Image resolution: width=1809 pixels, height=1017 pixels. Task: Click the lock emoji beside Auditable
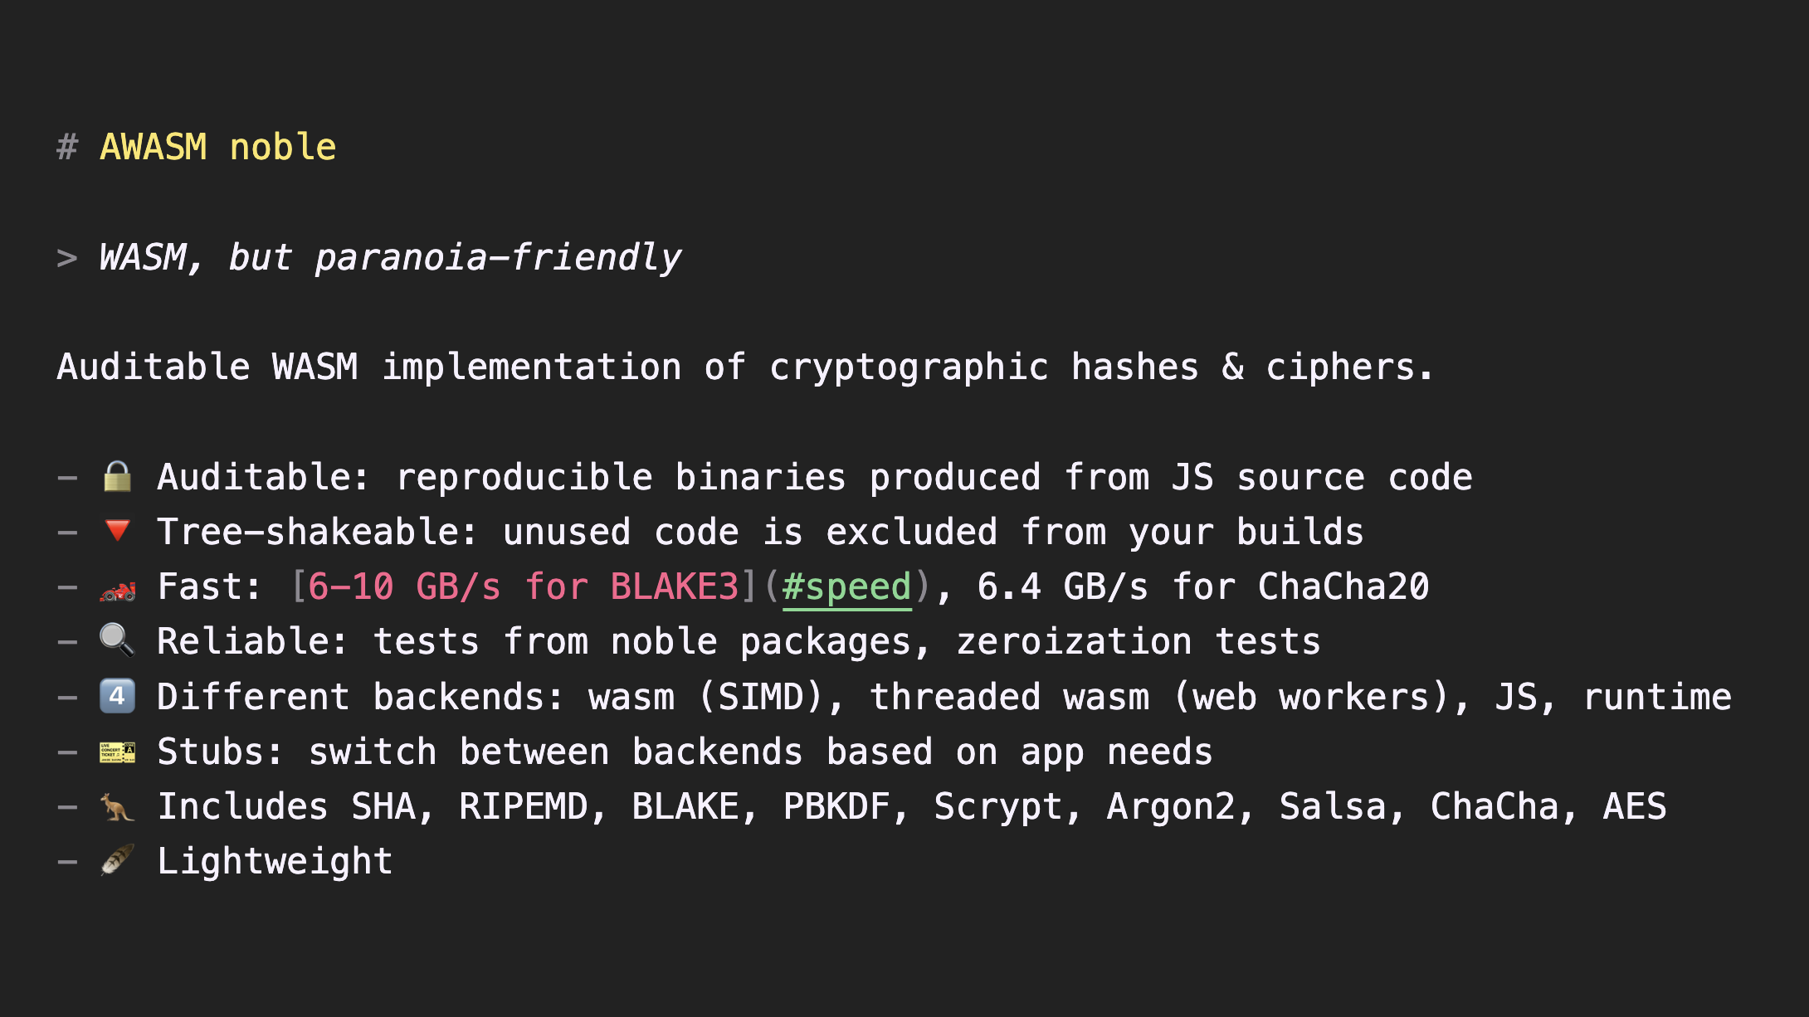point(117,477)
